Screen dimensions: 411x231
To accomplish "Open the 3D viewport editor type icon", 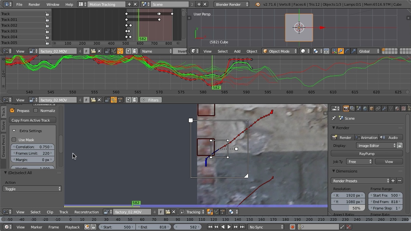I will [195, 51].
